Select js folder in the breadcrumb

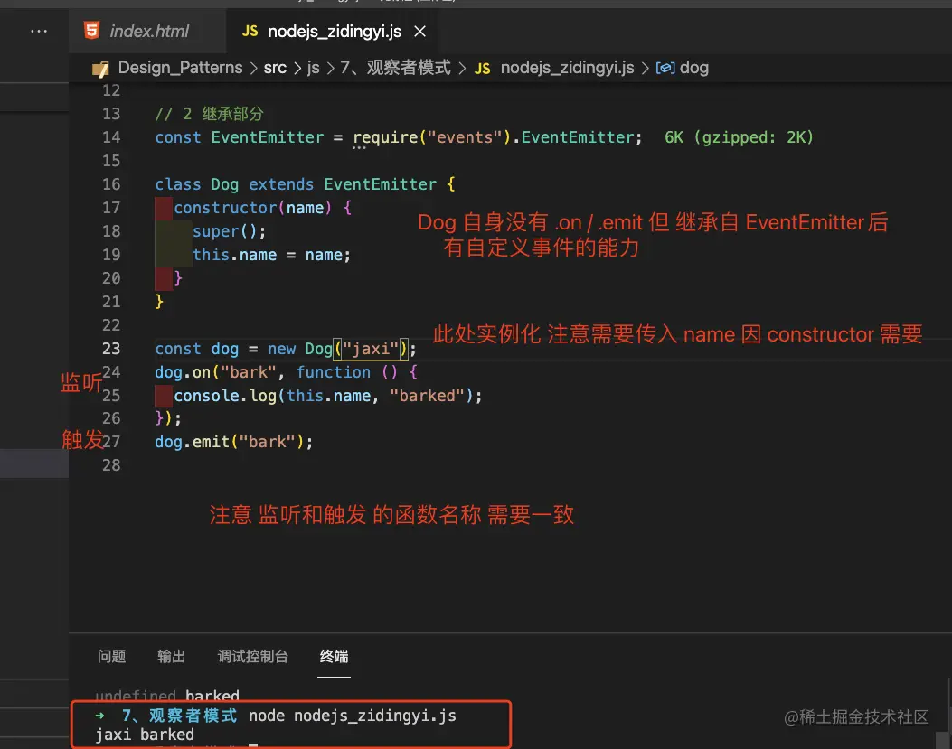tap(314, 68)
